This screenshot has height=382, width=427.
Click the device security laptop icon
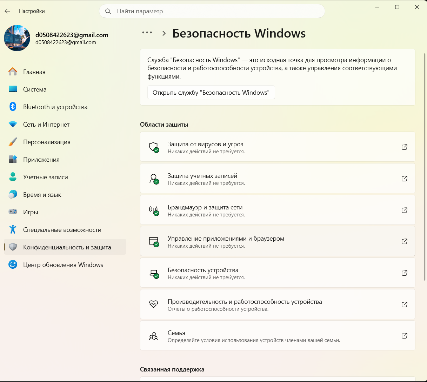(154, 273)
